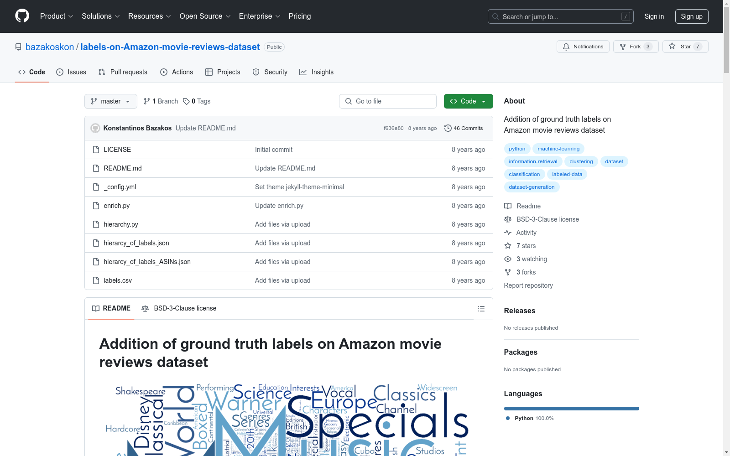Click the Sign in link
This screenshot has width=730, height=456.
654,16
